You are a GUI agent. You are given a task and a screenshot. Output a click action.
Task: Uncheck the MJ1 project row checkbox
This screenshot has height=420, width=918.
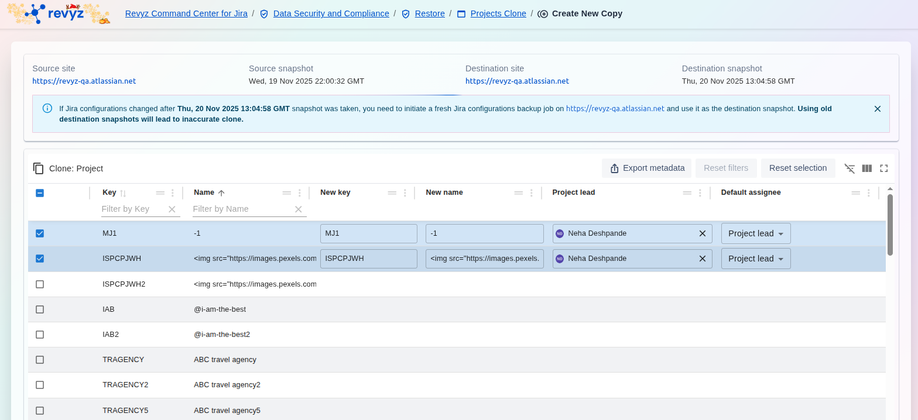pyautogui.click(x=40, y=233)
